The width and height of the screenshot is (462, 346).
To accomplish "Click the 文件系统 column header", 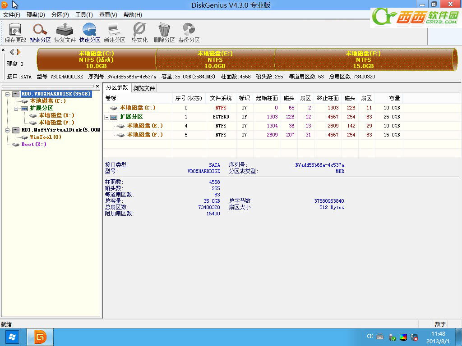I will pos(221,98).
